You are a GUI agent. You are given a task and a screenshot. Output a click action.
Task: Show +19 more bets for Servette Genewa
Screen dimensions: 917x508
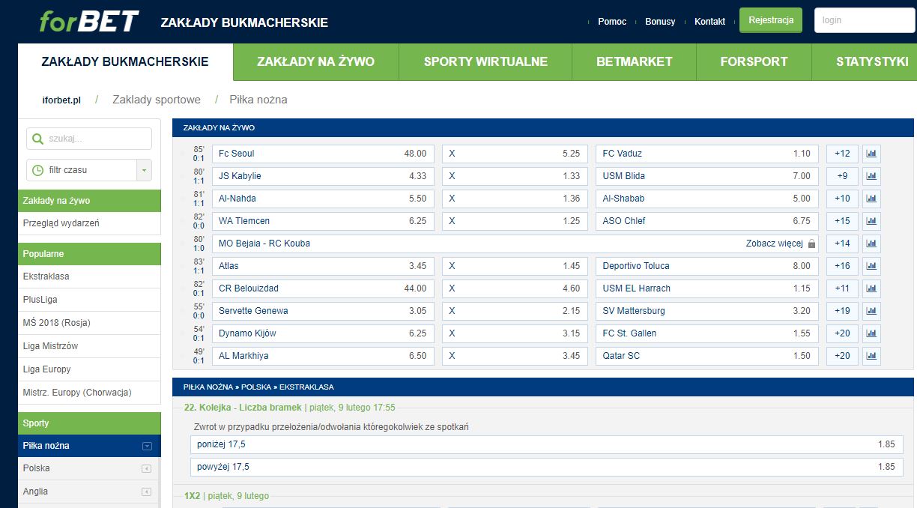[842, 311]
